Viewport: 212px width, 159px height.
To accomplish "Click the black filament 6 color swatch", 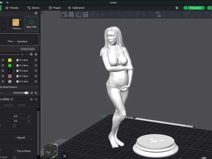I will point(10,71).
